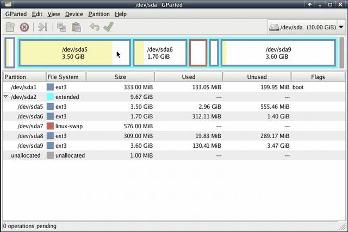Select the /dev/sda9 3.60 GiB graphical block

point(278,53)
